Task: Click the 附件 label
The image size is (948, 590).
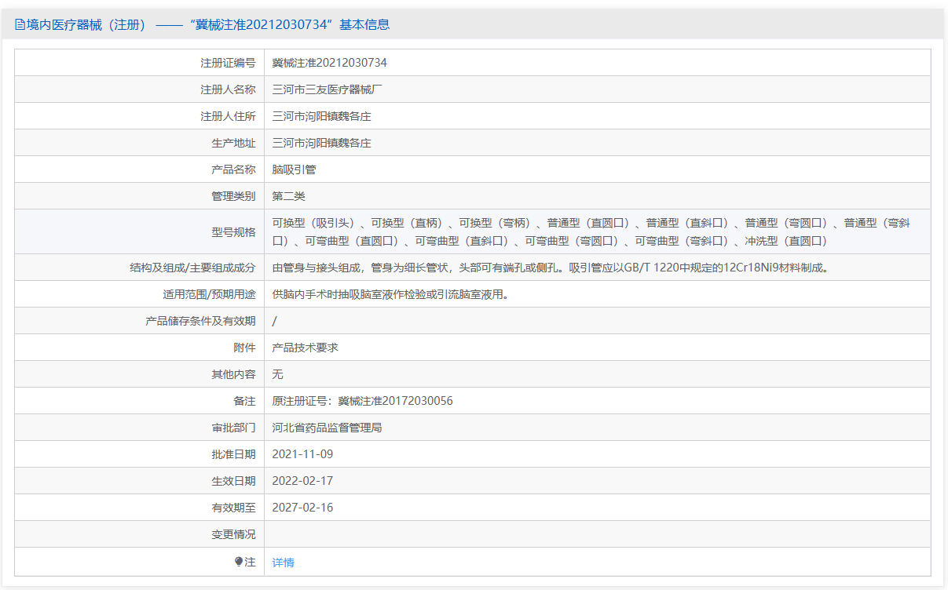Action: [244, 348]
